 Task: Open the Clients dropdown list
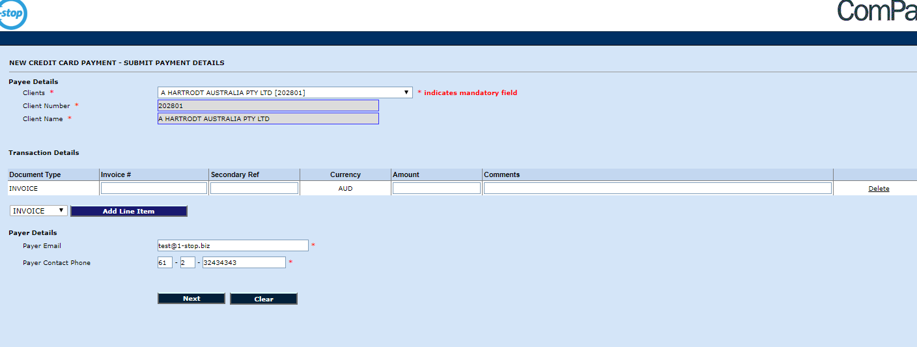click(x=285, y=92)
